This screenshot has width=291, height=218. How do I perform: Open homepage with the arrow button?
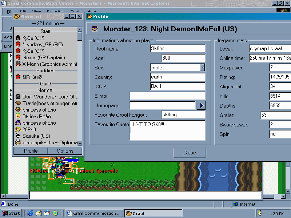click(201, 105)
